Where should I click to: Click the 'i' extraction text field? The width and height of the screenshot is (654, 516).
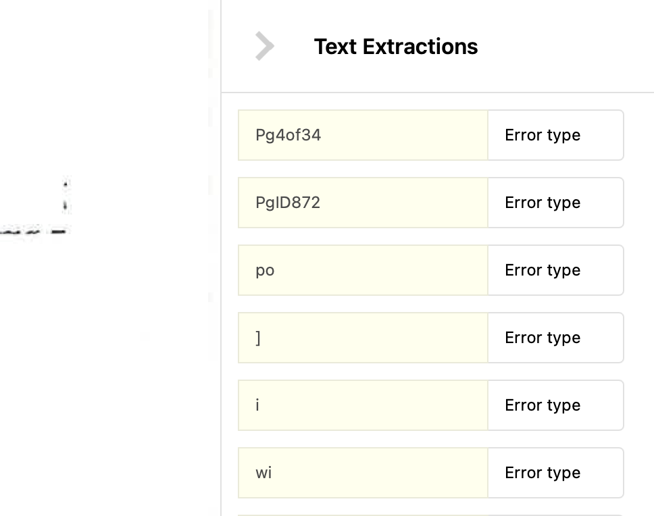(363, 405)
